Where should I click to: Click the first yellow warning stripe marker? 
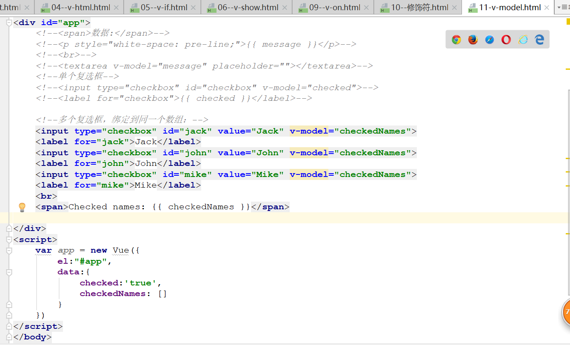pos(567,68)
